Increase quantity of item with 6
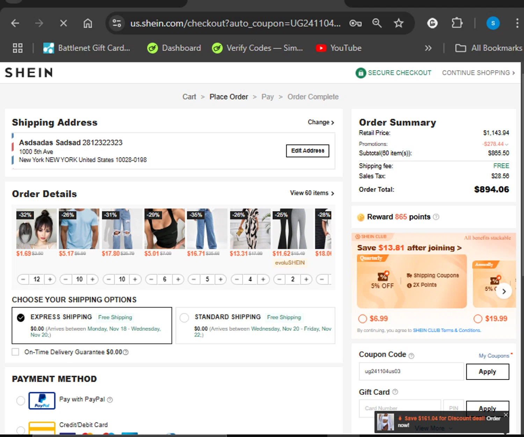This screenshot has height=437, width=524. point(178,279)
